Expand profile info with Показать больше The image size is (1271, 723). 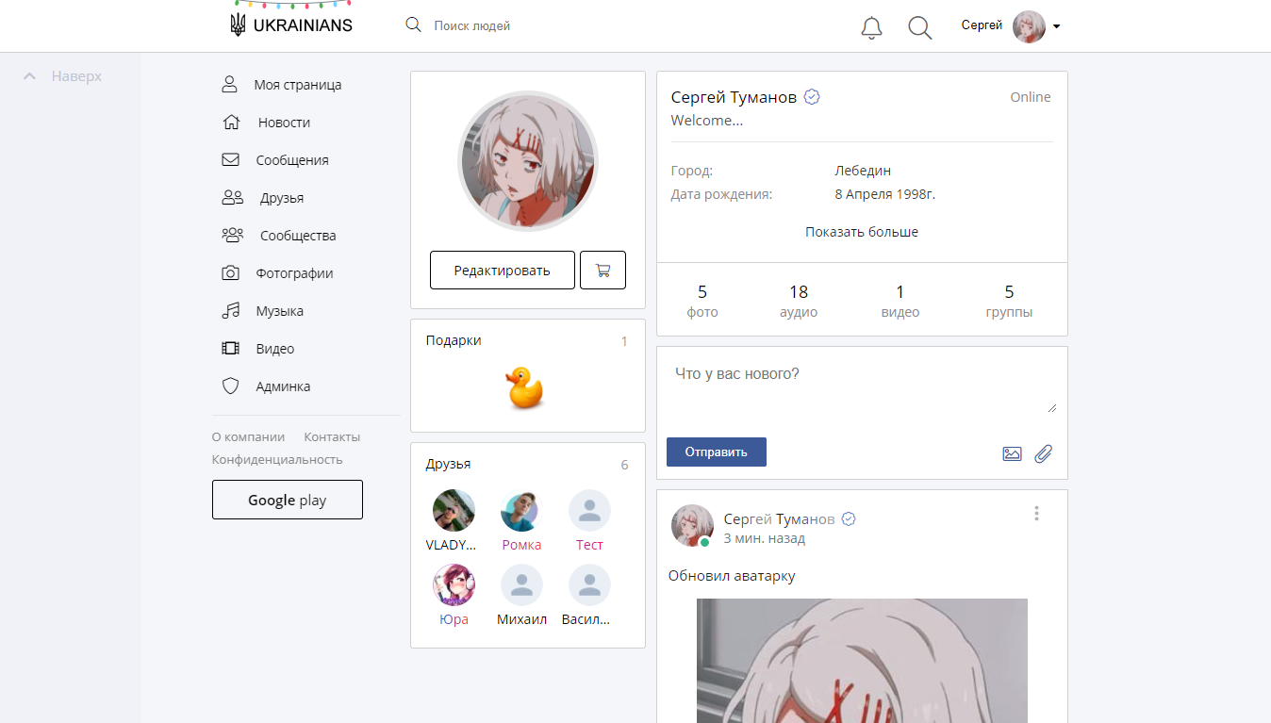[861, 232]
